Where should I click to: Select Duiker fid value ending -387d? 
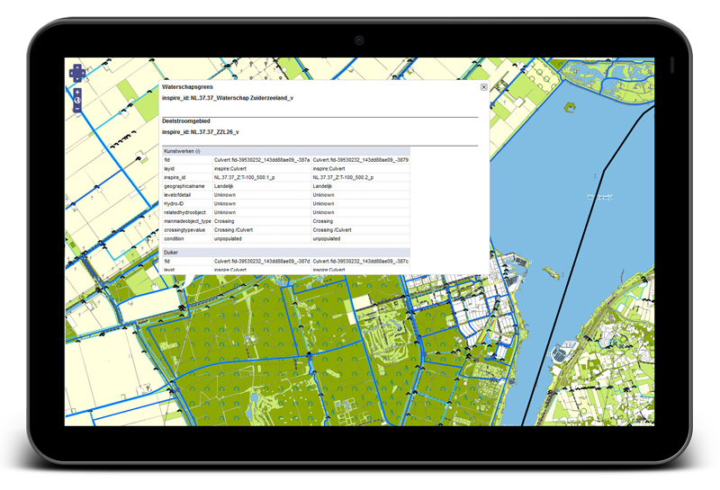[x=262, y=261]
